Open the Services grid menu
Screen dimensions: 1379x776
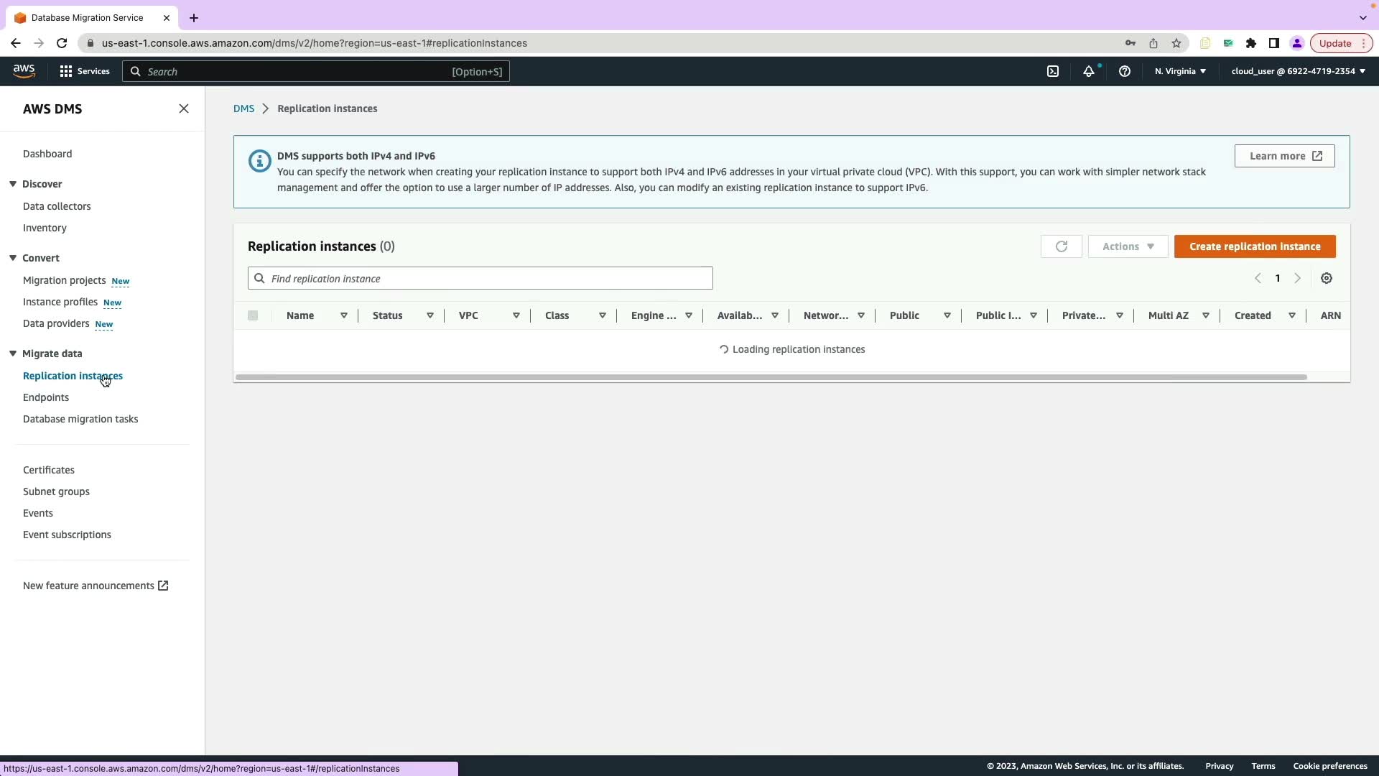click(85, 71)
